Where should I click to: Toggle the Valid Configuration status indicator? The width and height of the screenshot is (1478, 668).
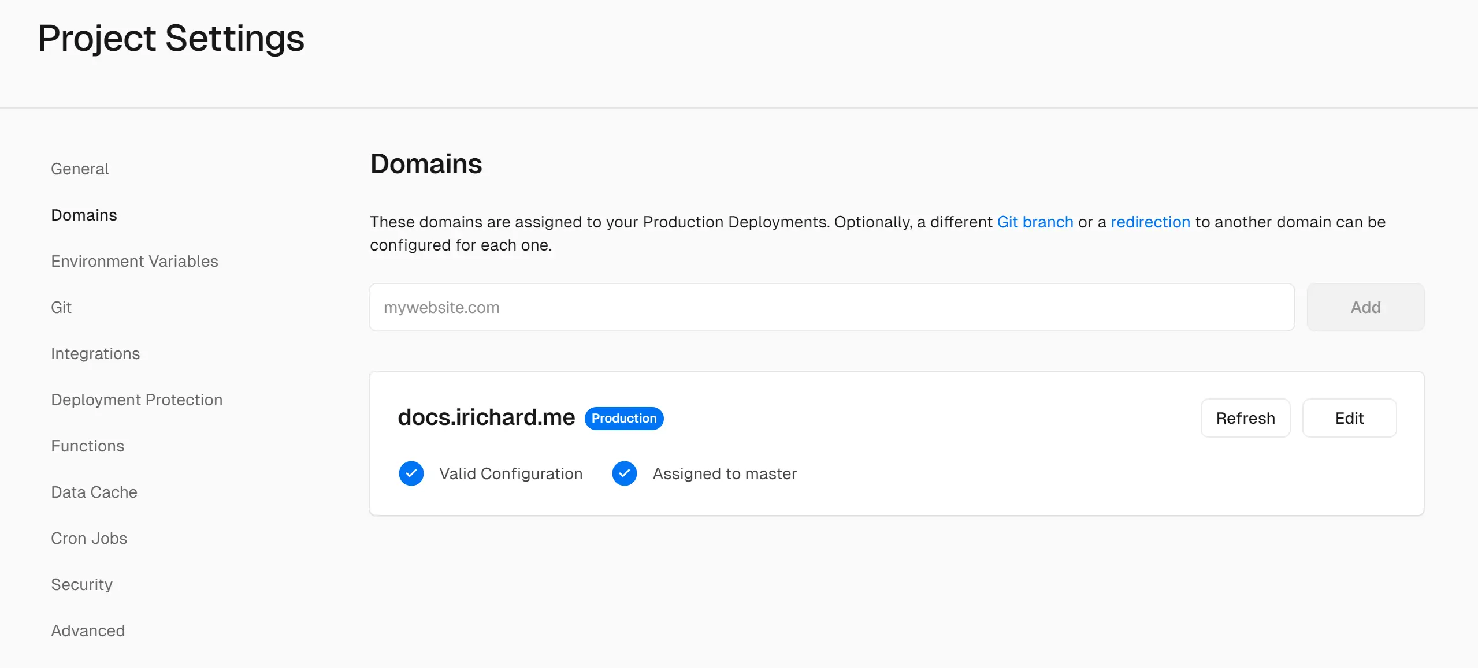[x=412, y=474]
